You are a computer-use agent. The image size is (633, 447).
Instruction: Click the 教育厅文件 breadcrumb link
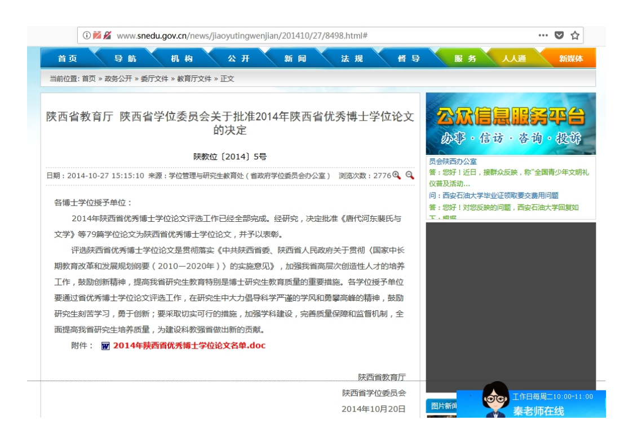[194, 79]
